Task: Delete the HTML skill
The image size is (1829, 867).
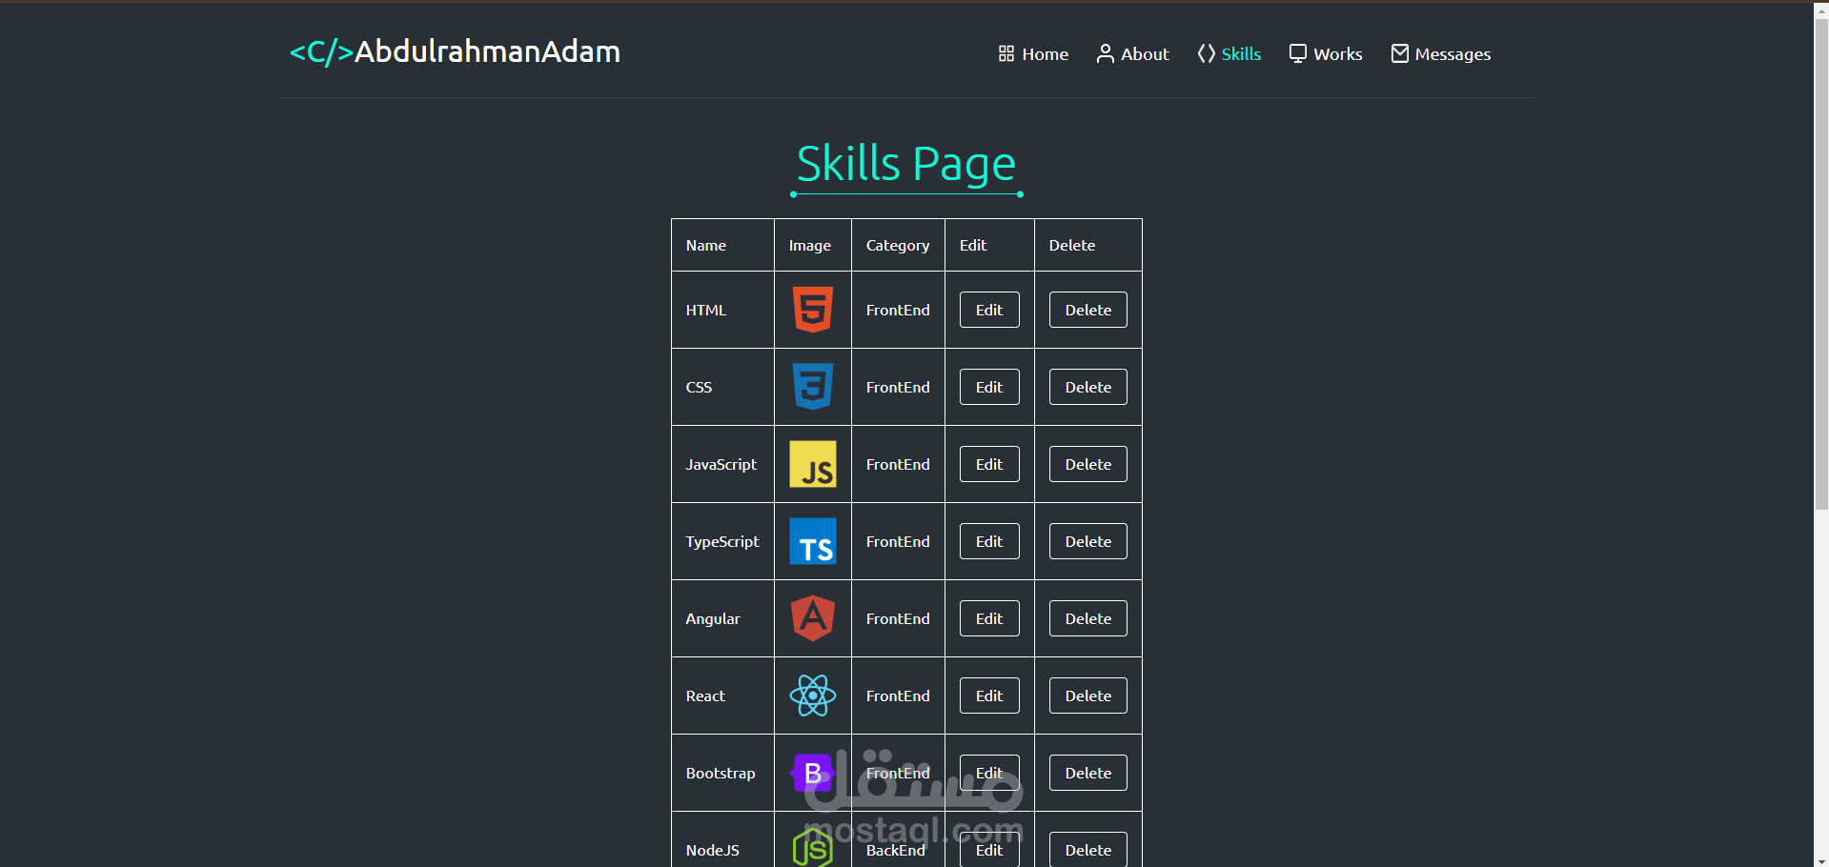Action: [1088, 310]
